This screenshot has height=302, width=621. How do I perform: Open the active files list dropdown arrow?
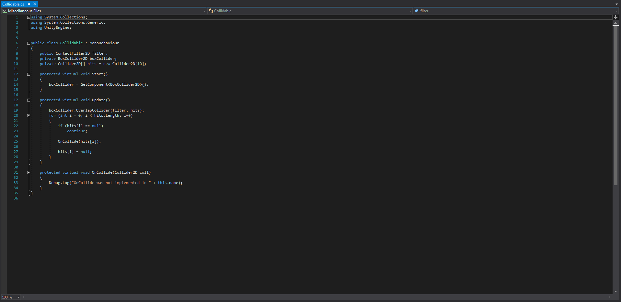pyautogui.click(x=617, y=4)
